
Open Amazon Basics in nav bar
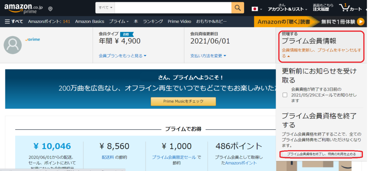click(90, 22)
